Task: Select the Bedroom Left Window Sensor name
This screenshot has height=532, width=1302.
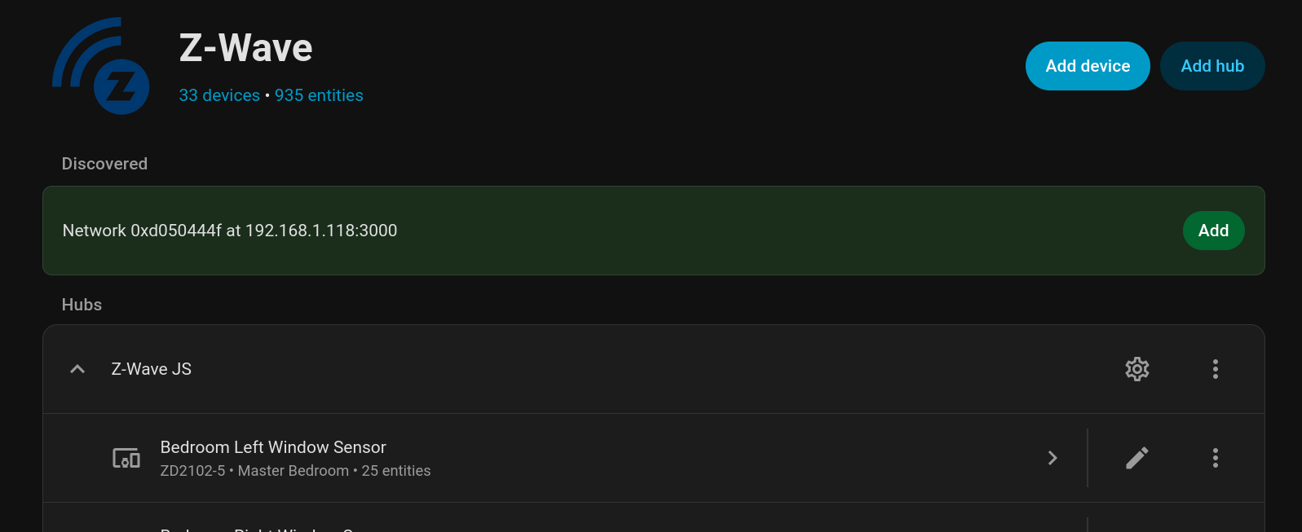Action: (x=273, y=447)
